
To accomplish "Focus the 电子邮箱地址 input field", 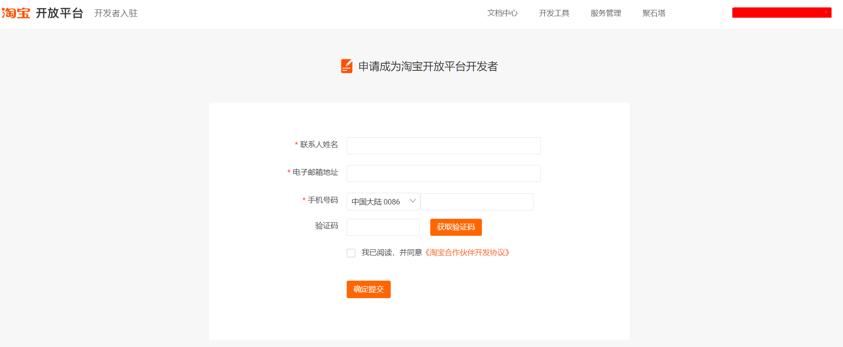I will pyautogui.click(x=444, y=173).
